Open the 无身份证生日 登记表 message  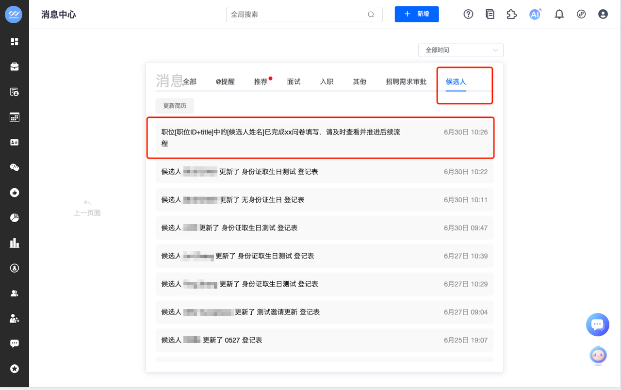325,200
